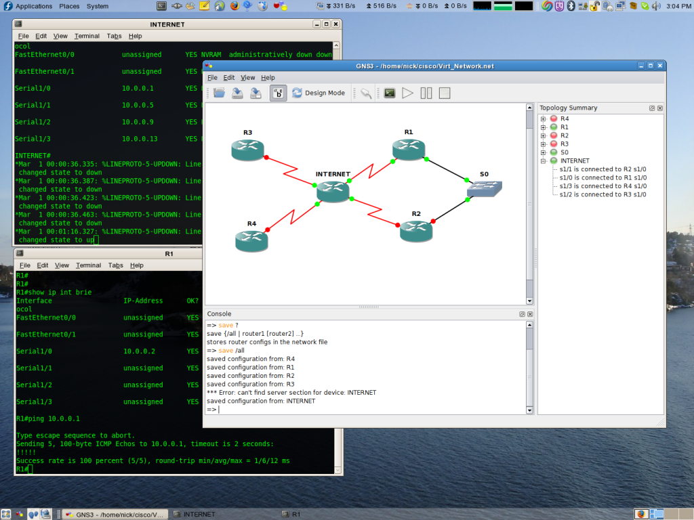The width and height of the screenshot is (694, 520).
Task: Switch to Design Mode
Action: [319, 93]
